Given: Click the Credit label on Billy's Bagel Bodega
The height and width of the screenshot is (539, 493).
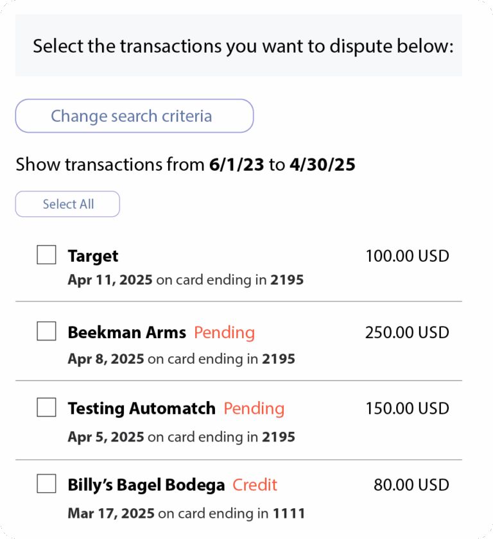Looking at the screenshot, I should (255, 485).
